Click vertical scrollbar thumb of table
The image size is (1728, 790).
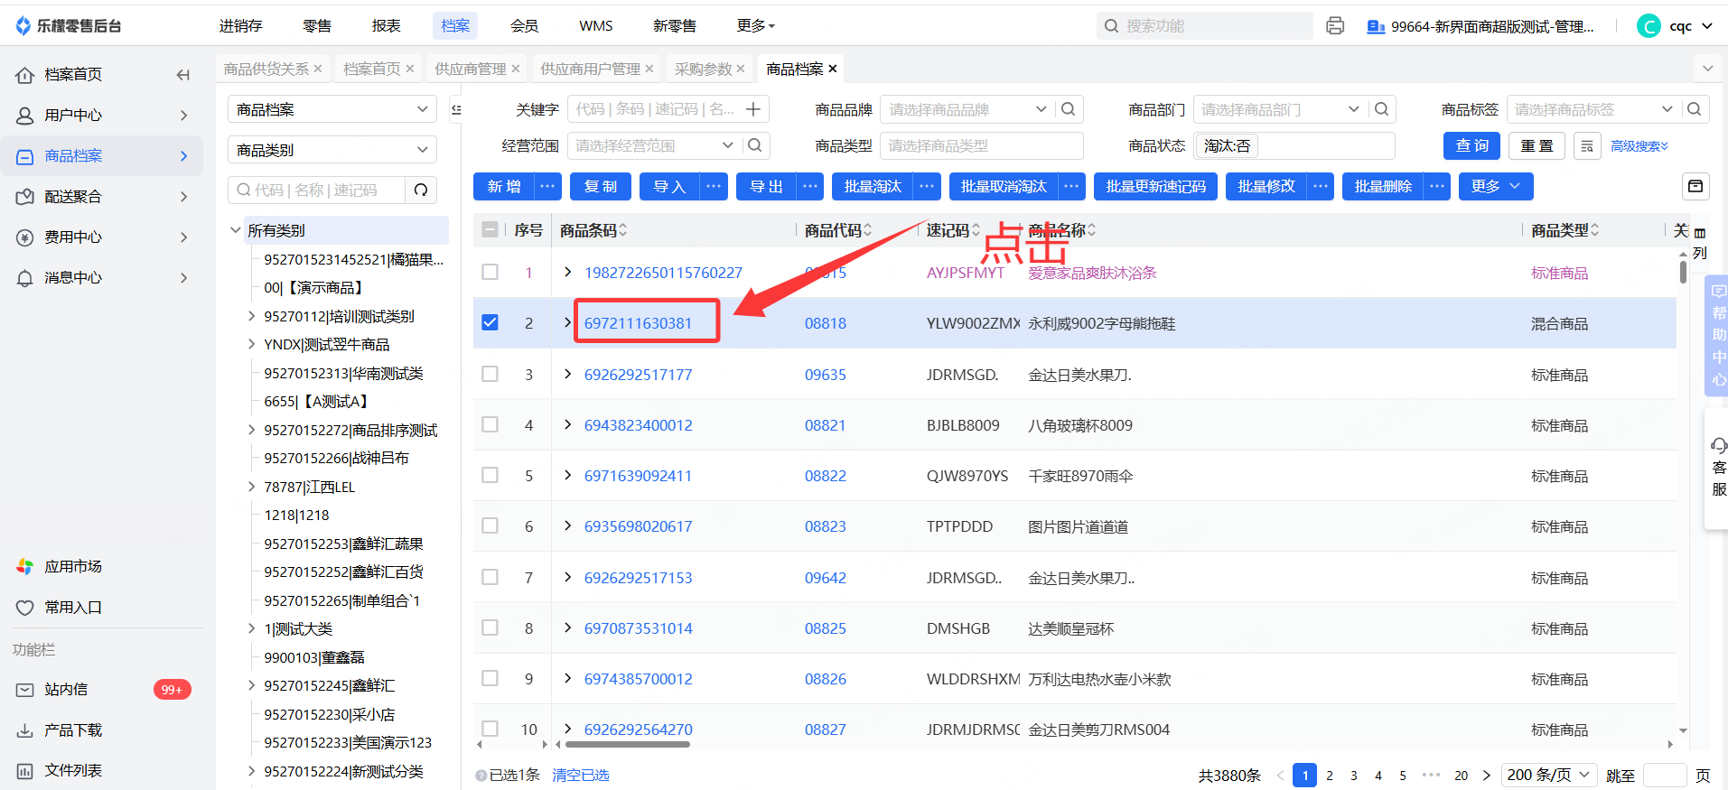tap(1683, 272)
